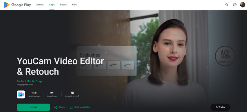
Task: Switch to the Kids tab
Action: tap(74, 5)
